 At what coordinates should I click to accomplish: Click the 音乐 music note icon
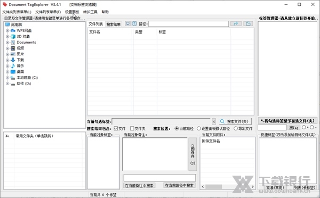pos(13,66)
